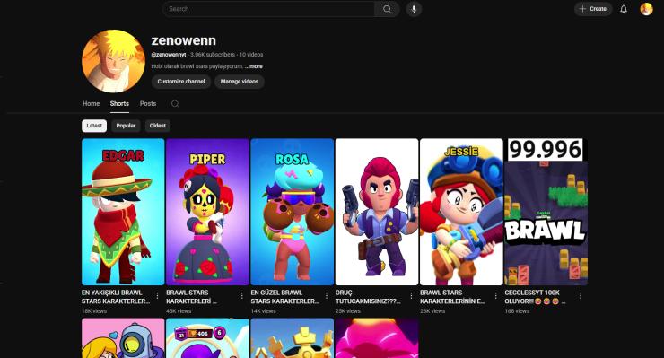Open second-row short showing 406 trophies
Viewport: 664px width, 358px height.
207,338
